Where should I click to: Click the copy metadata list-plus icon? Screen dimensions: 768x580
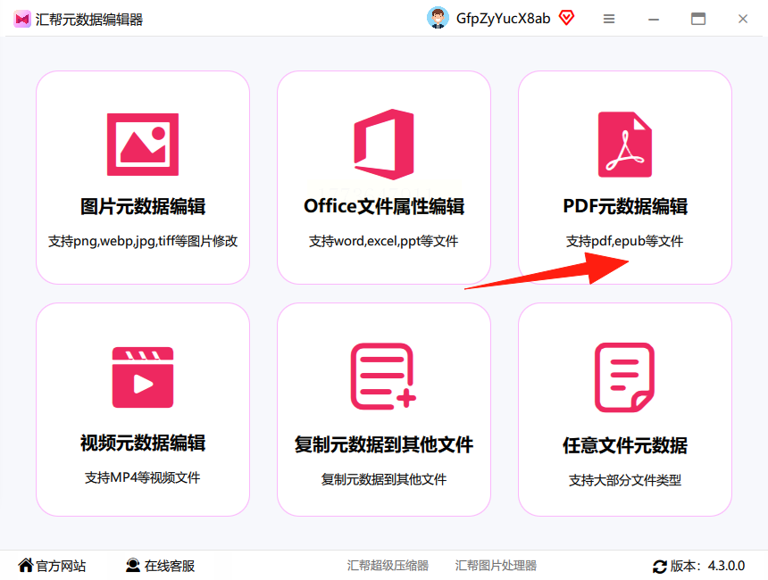(x=383, y=376)
